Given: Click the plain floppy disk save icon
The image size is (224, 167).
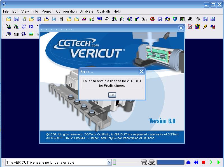Looking at the screenshot, I should 160,19.
